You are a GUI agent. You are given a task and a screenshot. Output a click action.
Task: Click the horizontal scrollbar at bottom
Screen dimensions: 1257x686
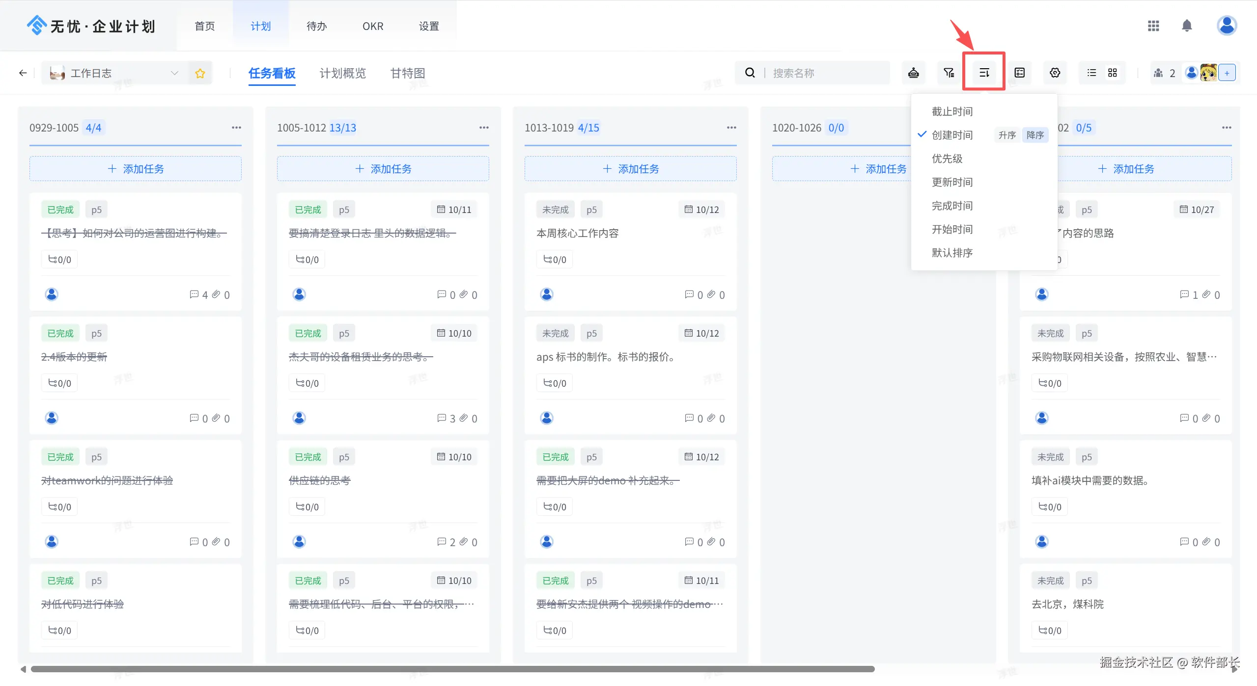pos(452,669)
